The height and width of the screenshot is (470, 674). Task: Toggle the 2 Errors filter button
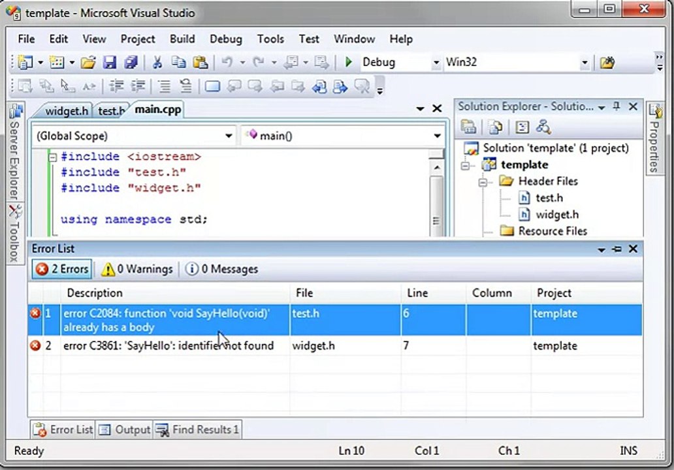[62, 269]
